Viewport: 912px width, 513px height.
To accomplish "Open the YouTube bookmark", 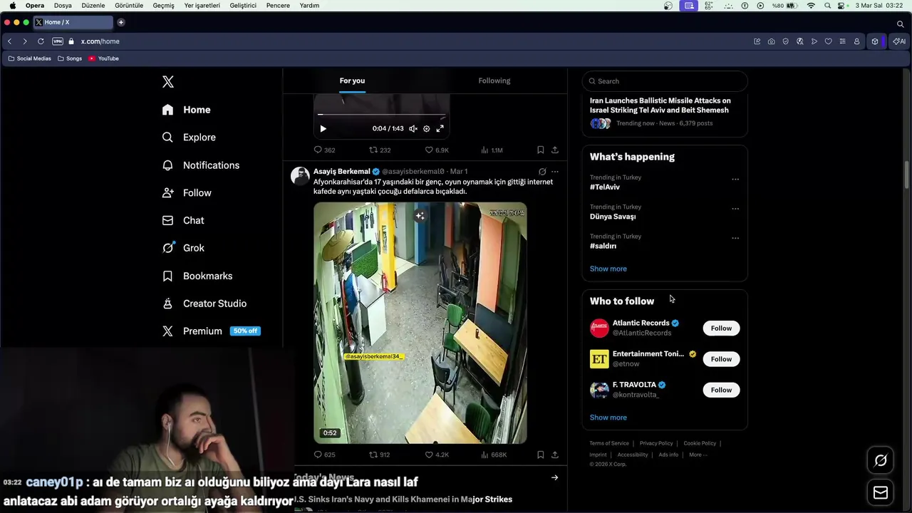I will (104, 58).
